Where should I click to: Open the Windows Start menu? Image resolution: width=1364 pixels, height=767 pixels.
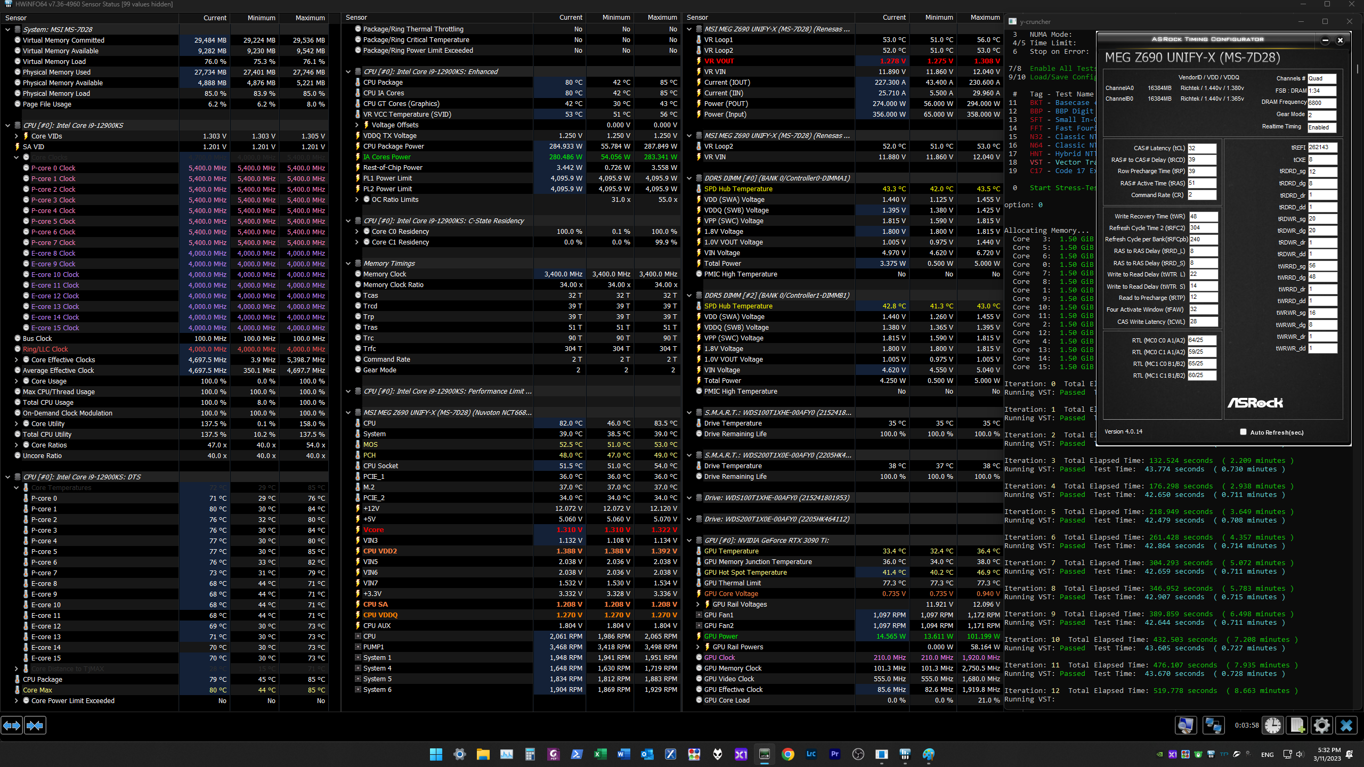pos(436,754)
